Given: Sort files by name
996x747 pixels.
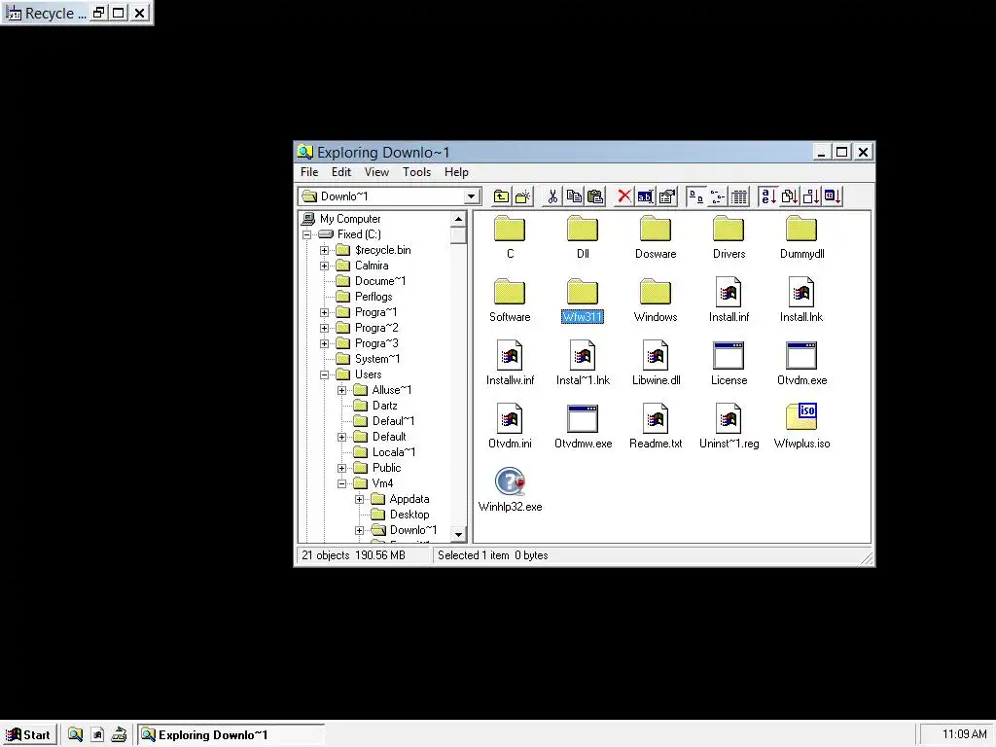Looking at the screenshot, I should (x=768, y=196).
